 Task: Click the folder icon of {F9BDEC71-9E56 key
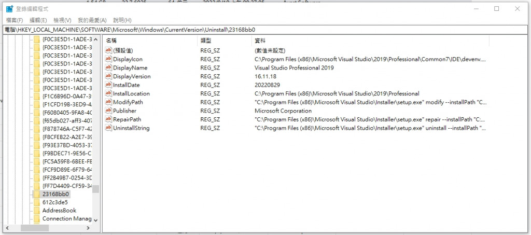point(37,153)
